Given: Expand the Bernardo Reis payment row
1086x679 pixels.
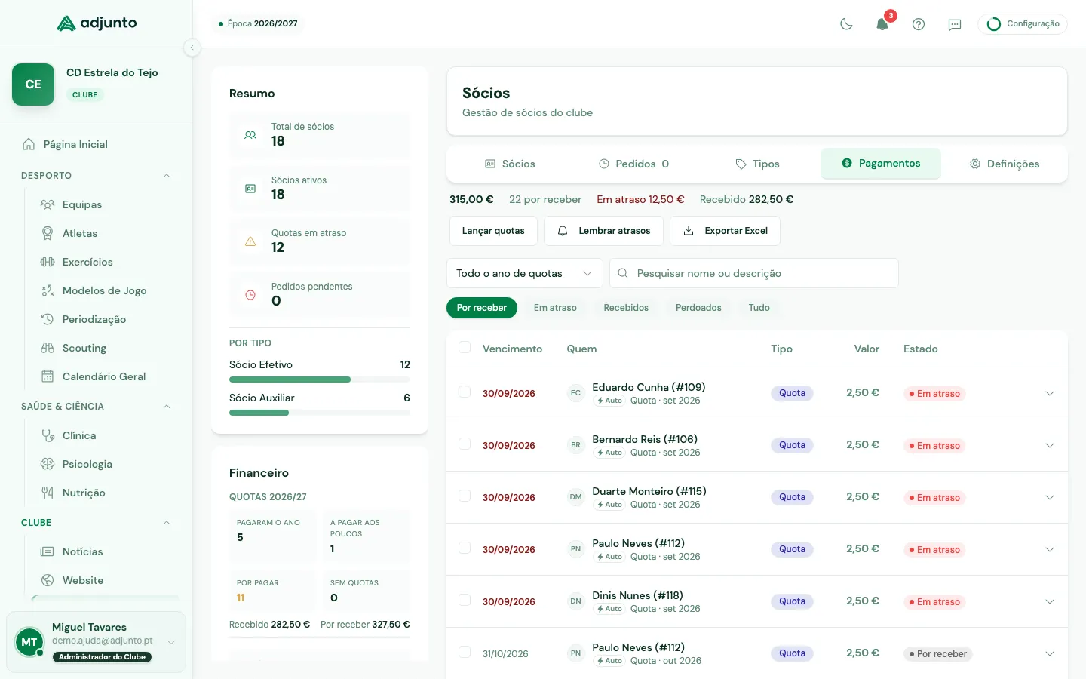Looking at the screenshot, I should tap(1050, 446).
